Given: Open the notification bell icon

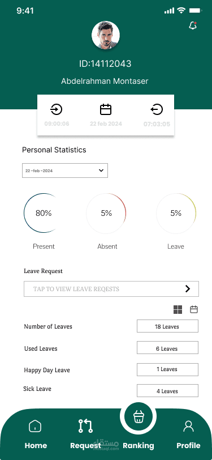Looking at the screenshot, I should pyautogui.click(x=193, y=26).
